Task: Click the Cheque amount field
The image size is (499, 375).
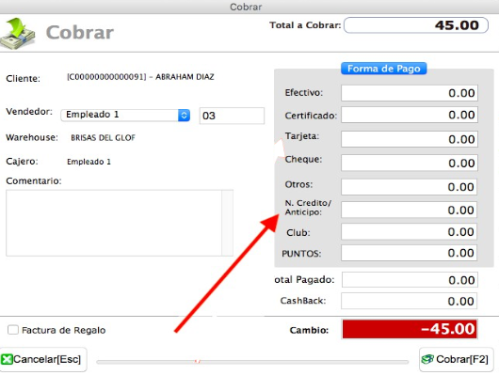Action: pos(410,163)
